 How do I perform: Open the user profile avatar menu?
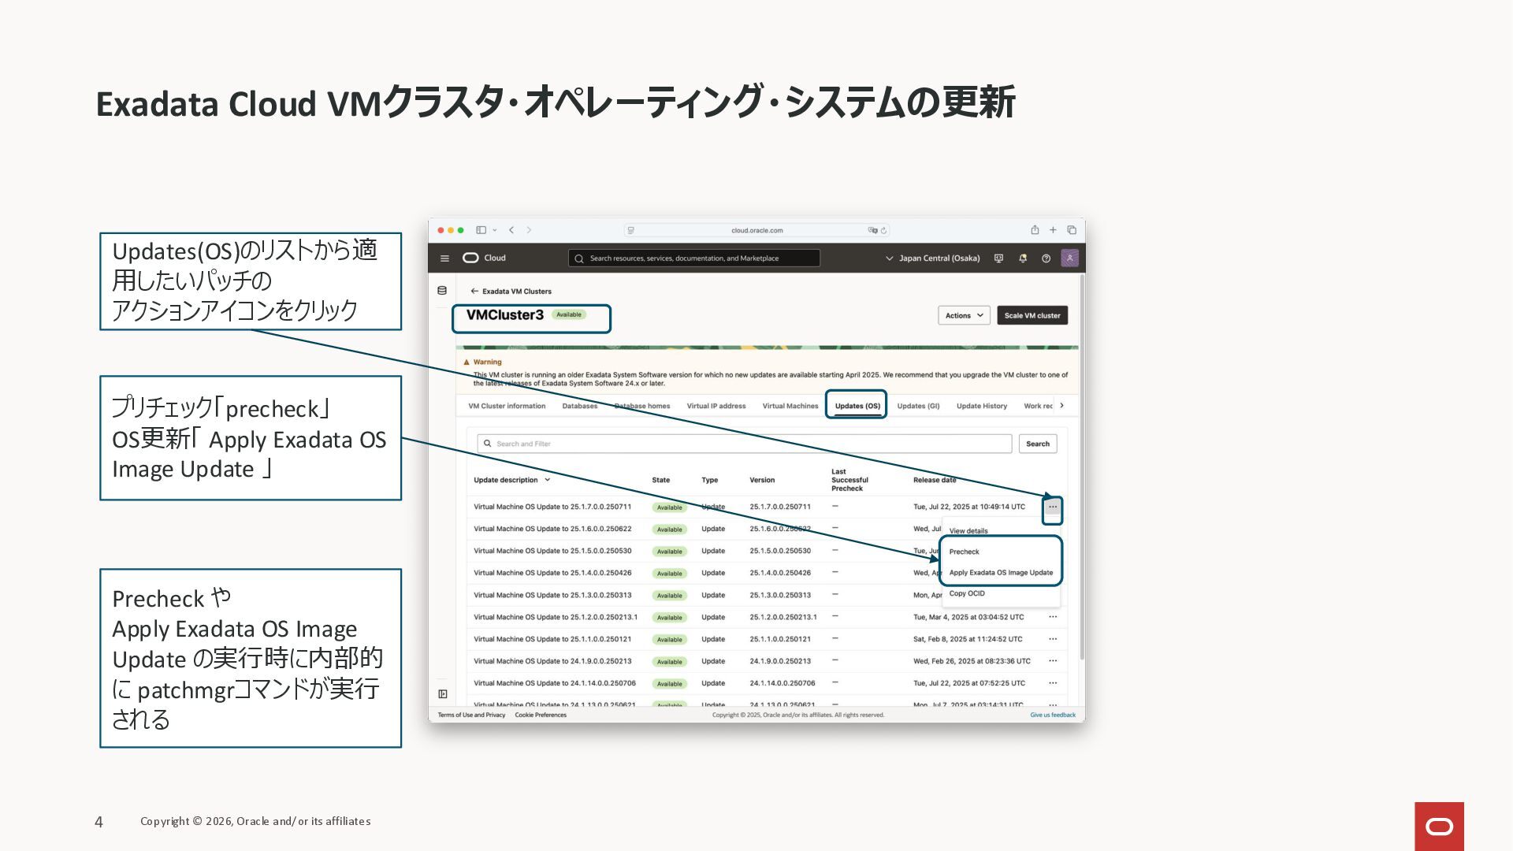[x=1069, y=258]
